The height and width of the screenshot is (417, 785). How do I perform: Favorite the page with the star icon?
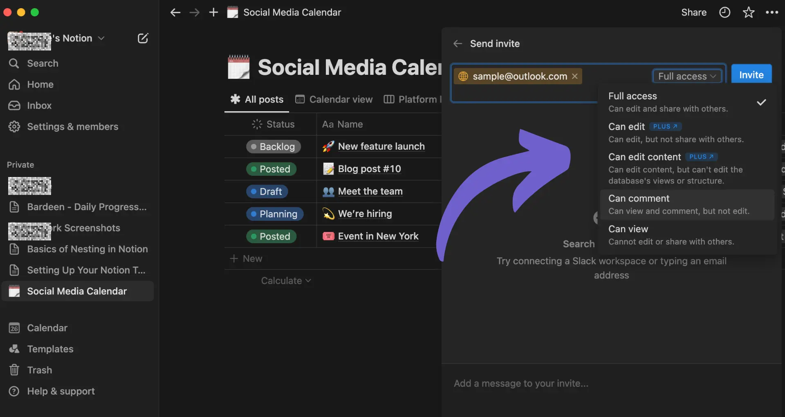748,12
